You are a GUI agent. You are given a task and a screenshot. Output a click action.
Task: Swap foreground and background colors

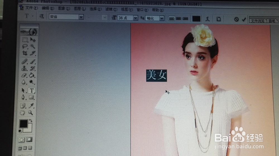point(31,121)
